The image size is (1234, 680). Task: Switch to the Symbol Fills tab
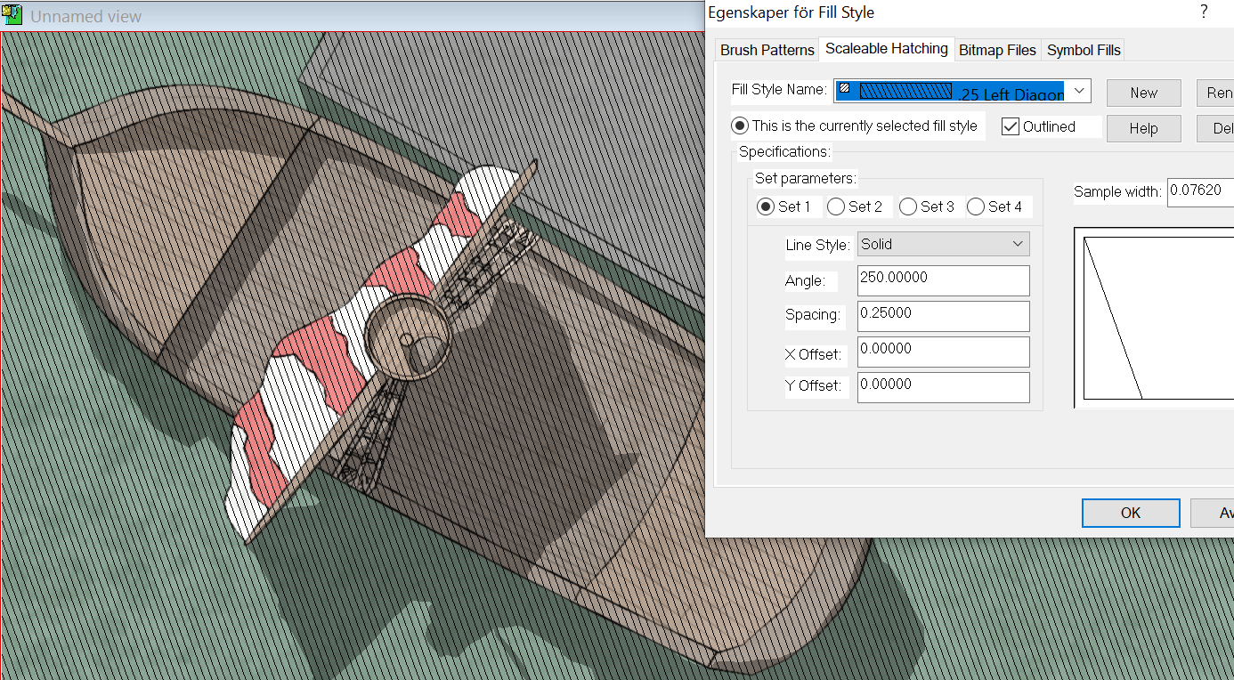1084,50
